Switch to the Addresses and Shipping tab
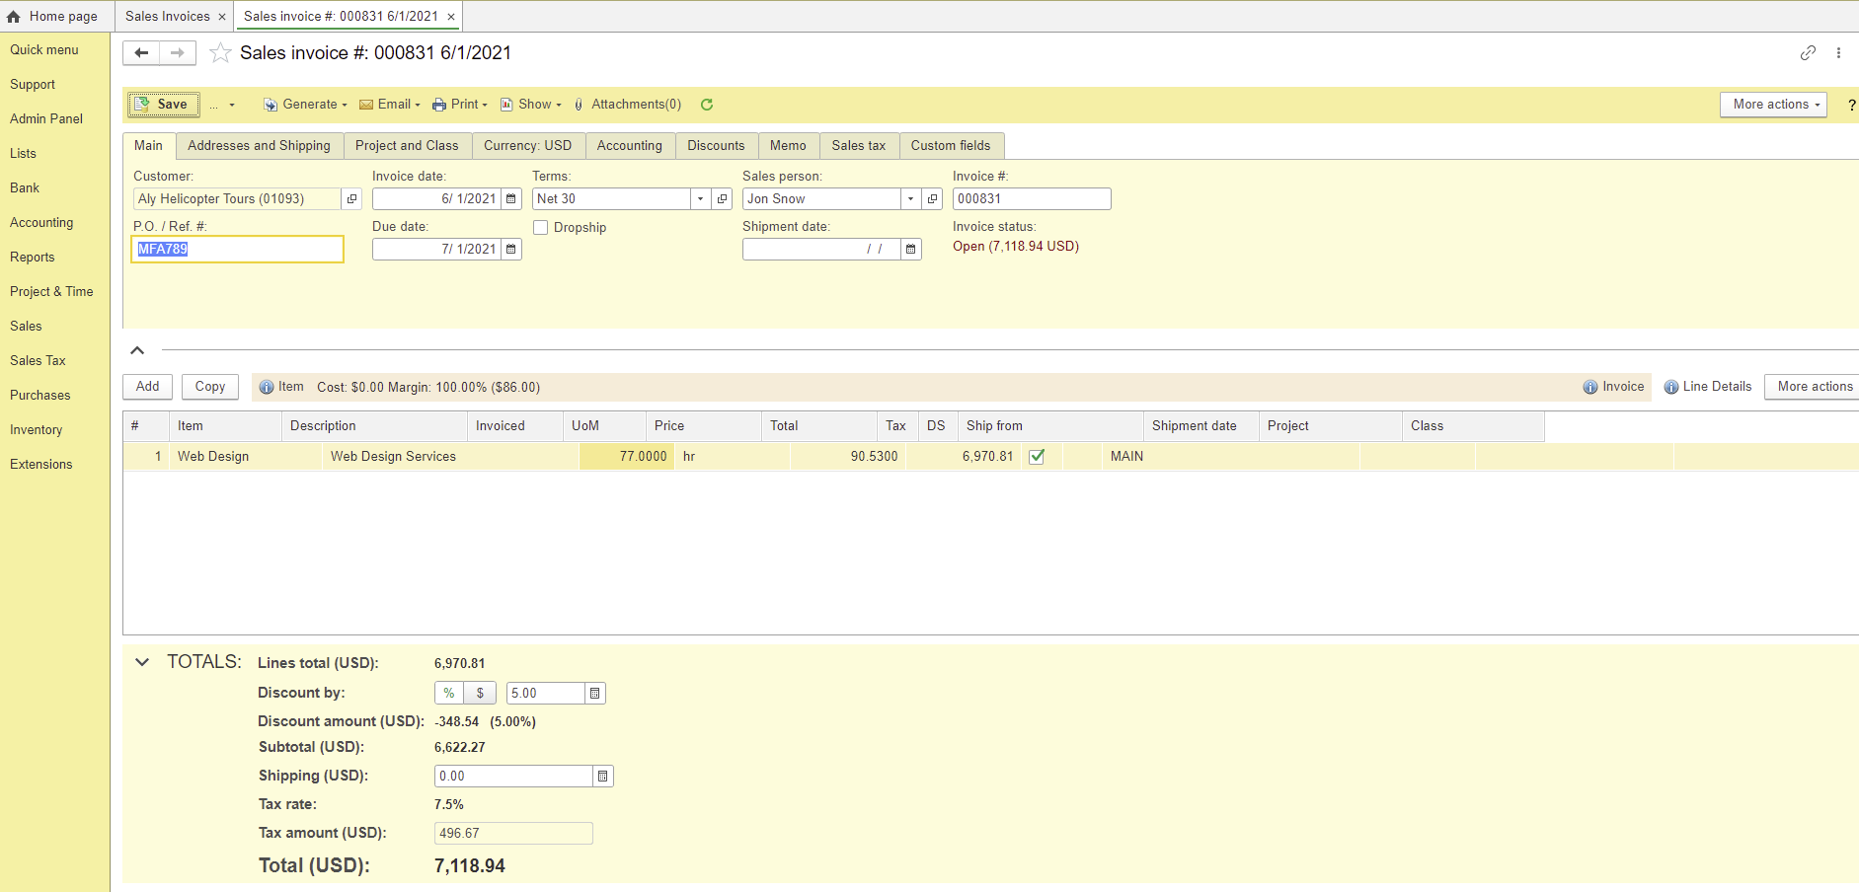The image size is (1859, 892). click(260, 146)
